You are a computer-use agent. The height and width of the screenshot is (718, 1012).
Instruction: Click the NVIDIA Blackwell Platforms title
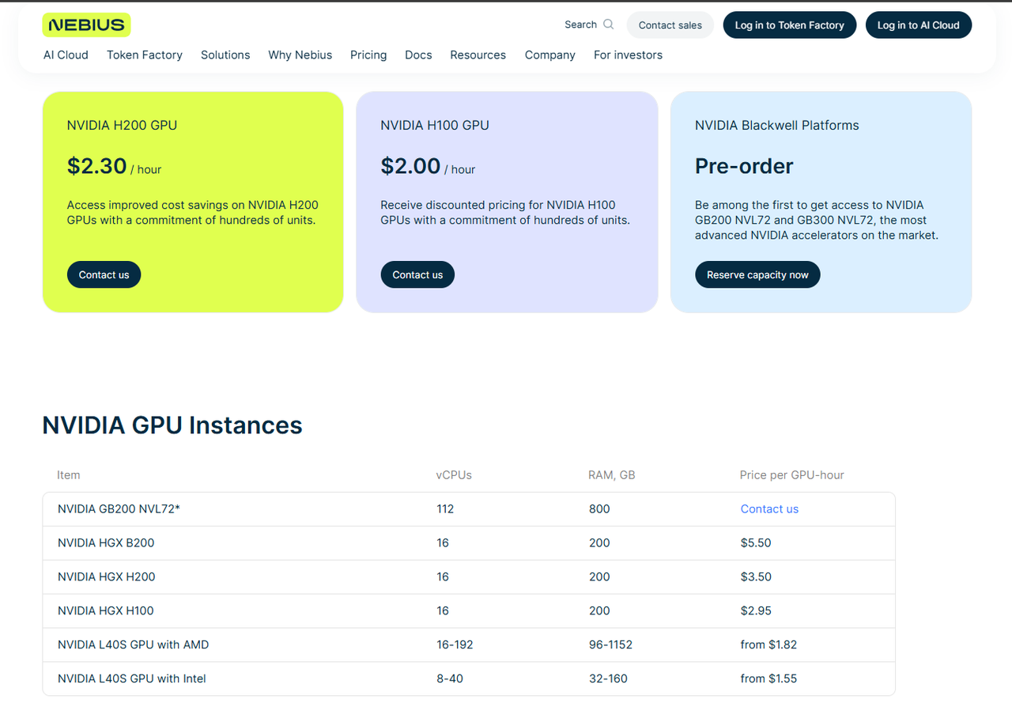click(x=776, y=125)
